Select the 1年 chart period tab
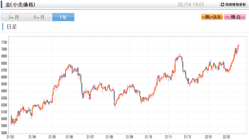 click(63, 17)
